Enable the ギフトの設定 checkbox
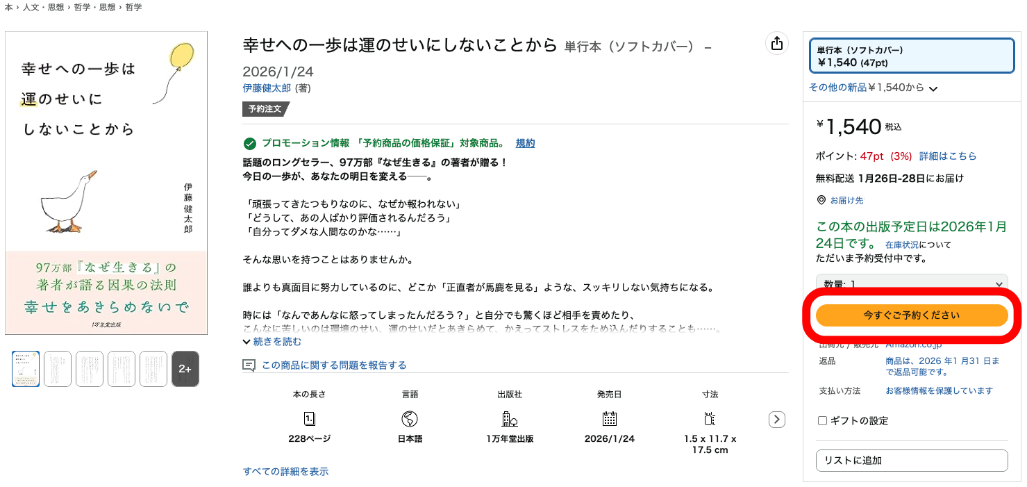The width and height of the screenshot is (1027, 487). (x=822, y=420)
